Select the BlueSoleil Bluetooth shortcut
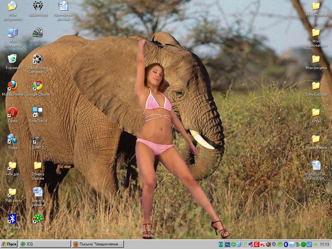This screenshot has width=332, height=249. [x=13, y=219]
